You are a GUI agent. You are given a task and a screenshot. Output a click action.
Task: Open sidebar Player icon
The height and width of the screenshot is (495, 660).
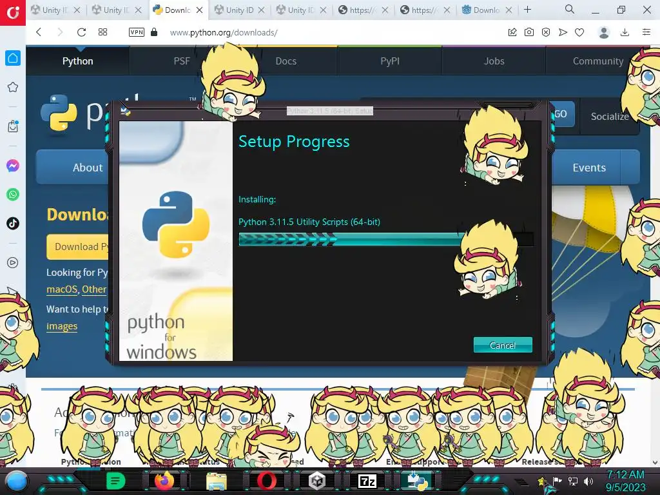[x=13, y=263]
